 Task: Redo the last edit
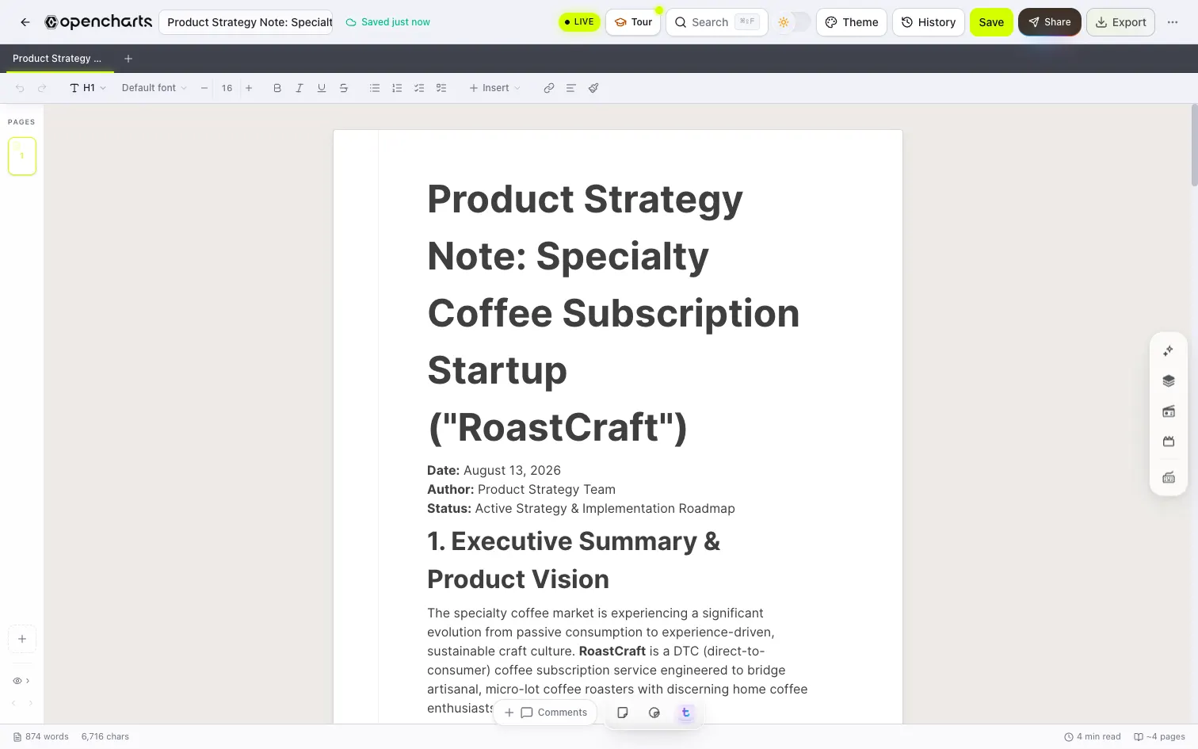pos(42,88)
